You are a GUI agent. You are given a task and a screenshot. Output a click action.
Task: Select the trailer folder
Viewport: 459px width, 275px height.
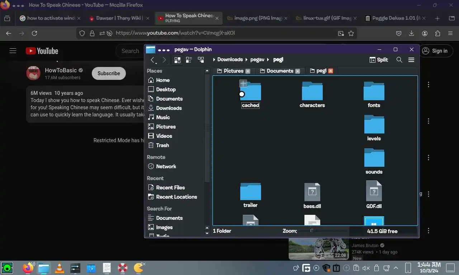point(250,195)
